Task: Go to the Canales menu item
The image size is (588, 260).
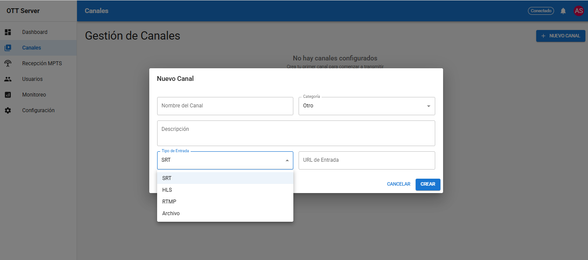Action: [38, 48]
